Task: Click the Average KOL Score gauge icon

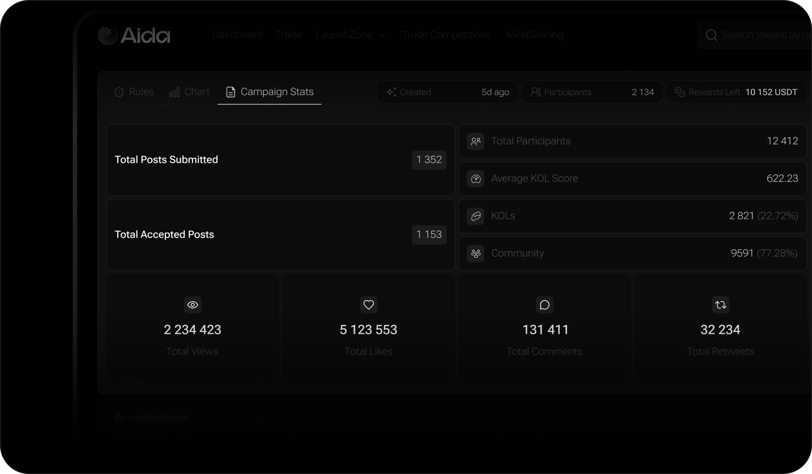Action: 476,179
